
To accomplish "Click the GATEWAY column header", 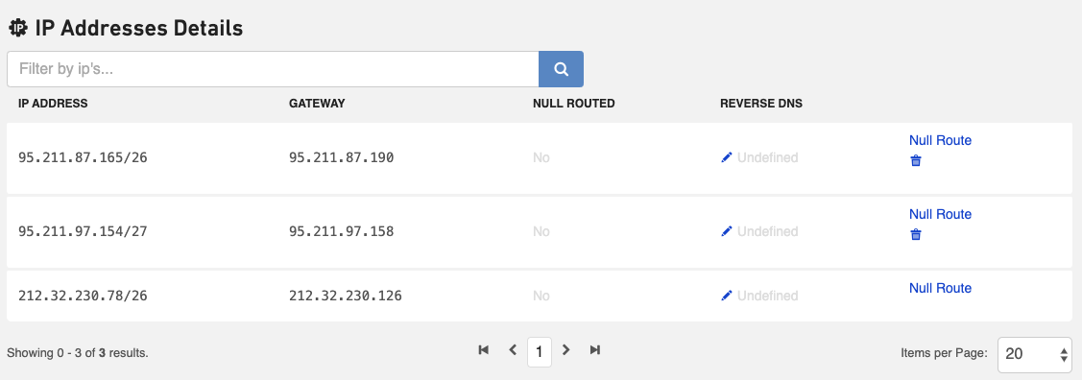I will pos(317,104).
